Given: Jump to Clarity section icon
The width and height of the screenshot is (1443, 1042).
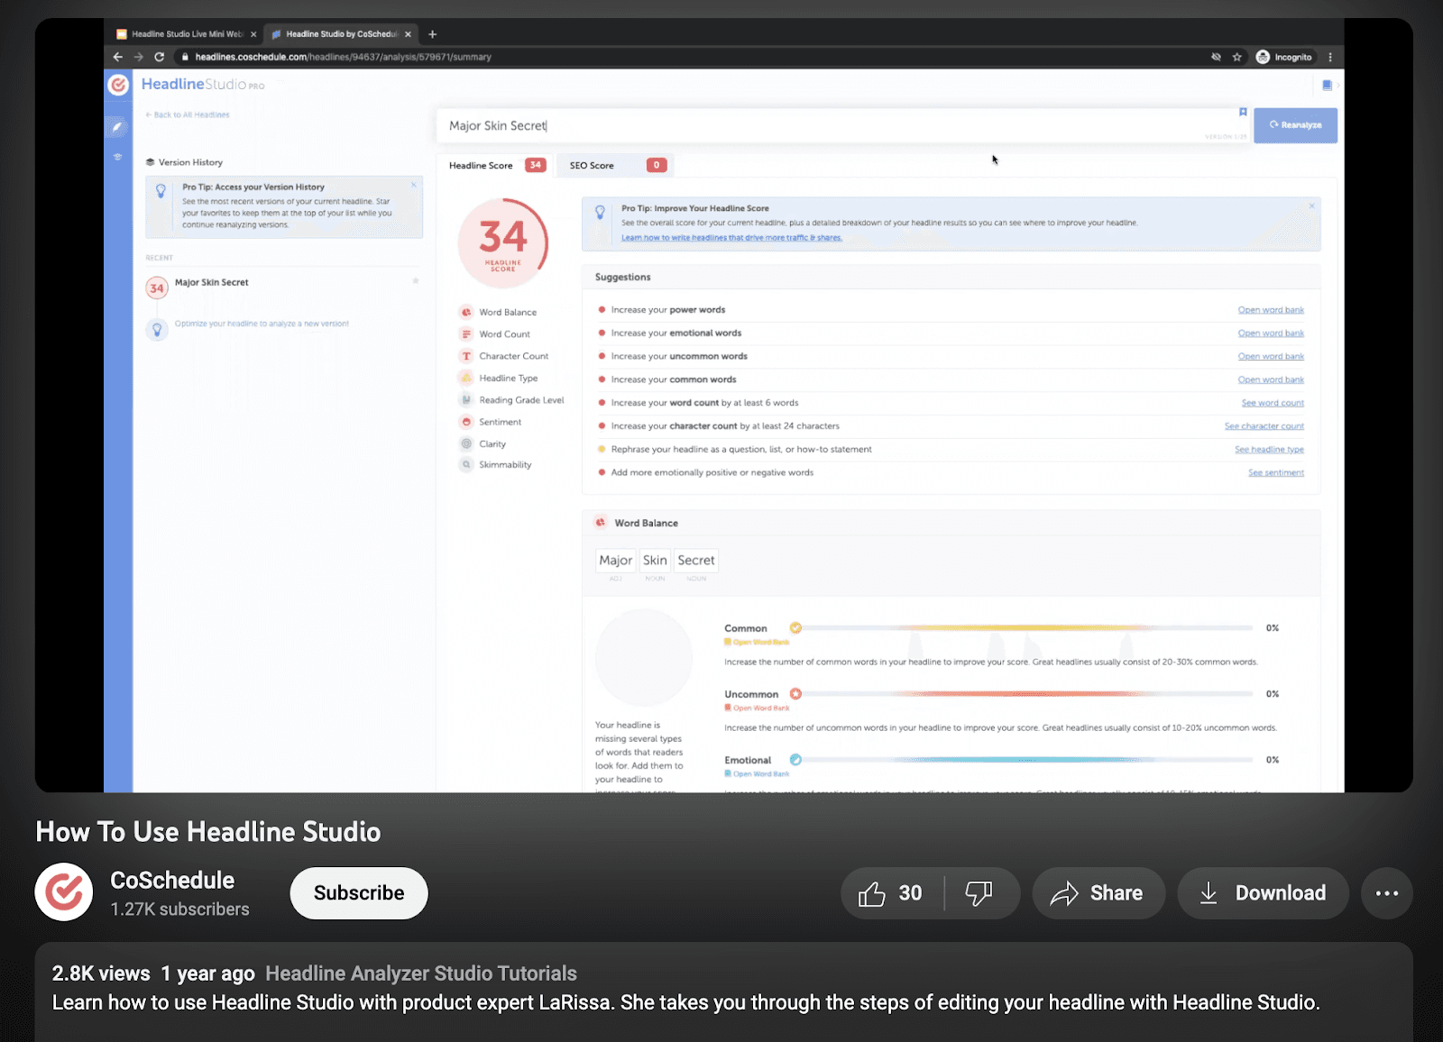Looking at the screenshot, I should (x=466, y=443).
